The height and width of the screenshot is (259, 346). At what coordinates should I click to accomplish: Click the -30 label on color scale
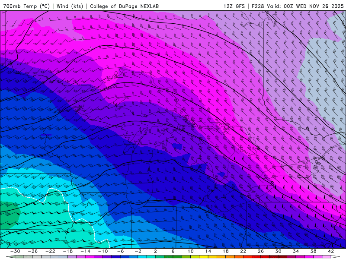pos(15,251)
